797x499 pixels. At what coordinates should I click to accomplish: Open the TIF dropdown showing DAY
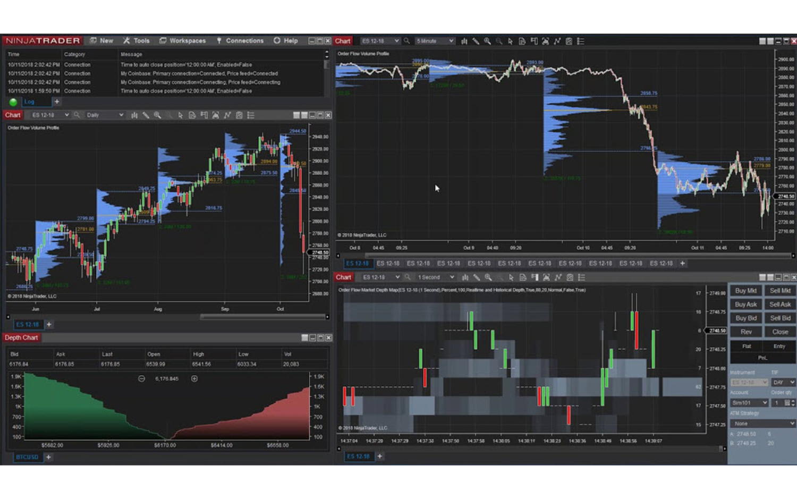783,382
